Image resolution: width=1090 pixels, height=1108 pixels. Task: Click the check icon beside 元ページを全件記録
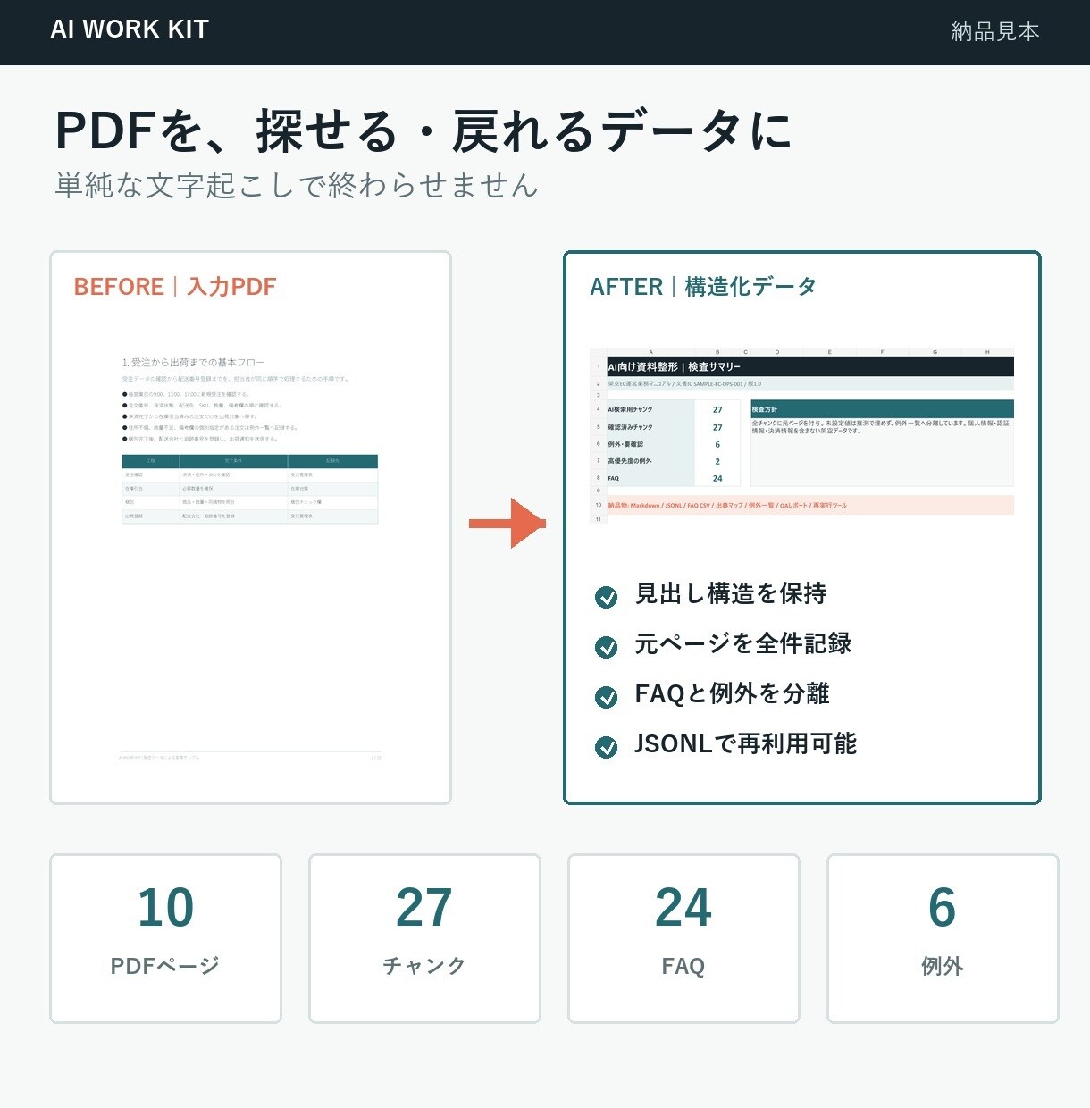pyautogui.click(x=606, y=647)
